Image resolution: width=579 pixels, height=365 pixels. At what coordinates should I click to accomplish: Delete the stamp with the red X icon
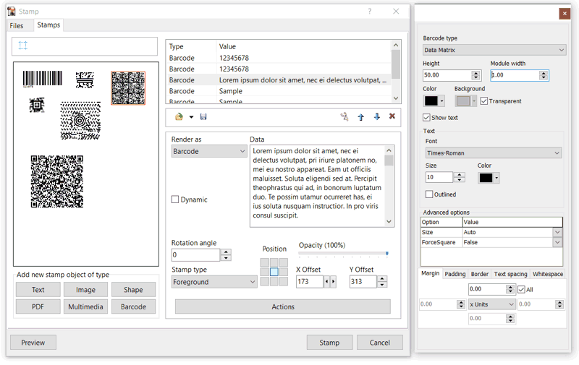pos(392,116)
